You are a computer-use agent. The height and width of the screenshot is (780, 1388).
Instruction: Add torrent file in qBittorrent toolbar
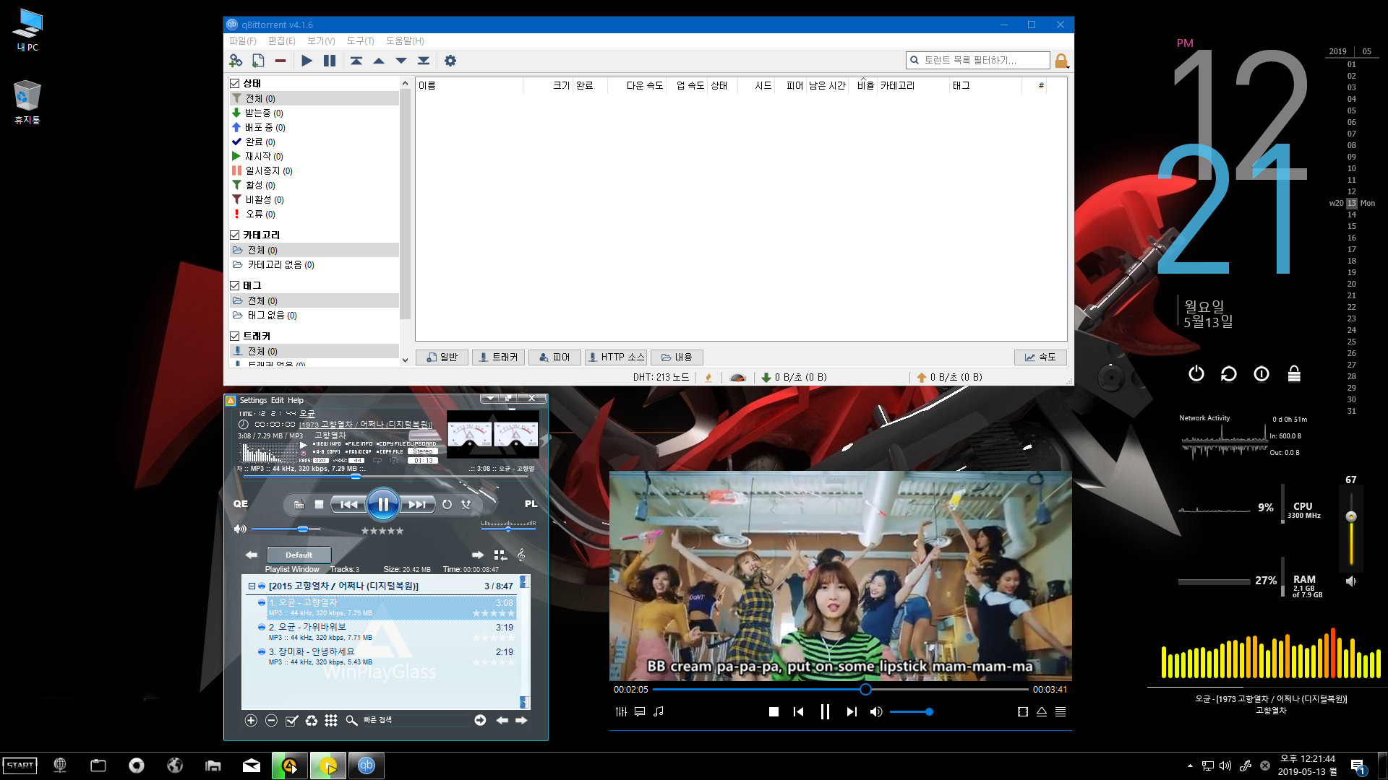click(x=258, y=61)
